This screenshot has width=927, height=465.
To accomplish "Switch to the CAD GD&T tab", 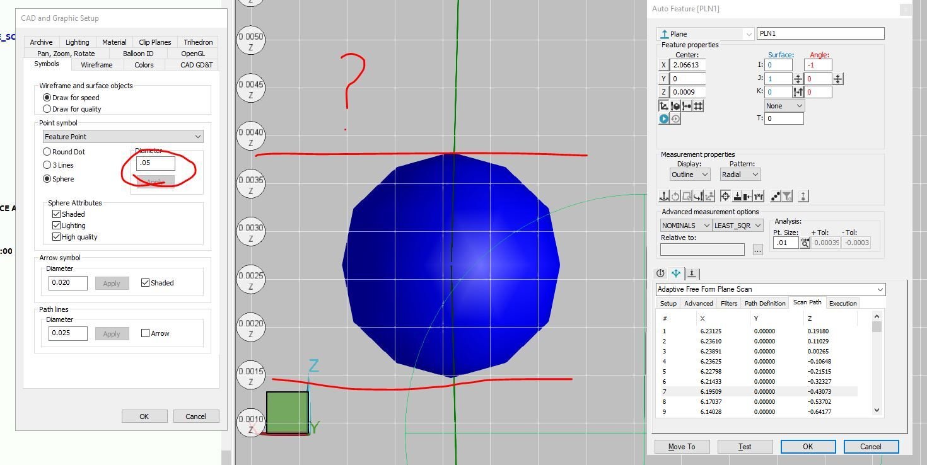I will (x=197, y=65).
